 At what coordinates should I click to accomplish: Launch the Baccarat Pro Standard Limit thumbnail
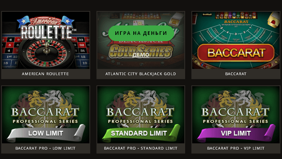tap(141, 114)
